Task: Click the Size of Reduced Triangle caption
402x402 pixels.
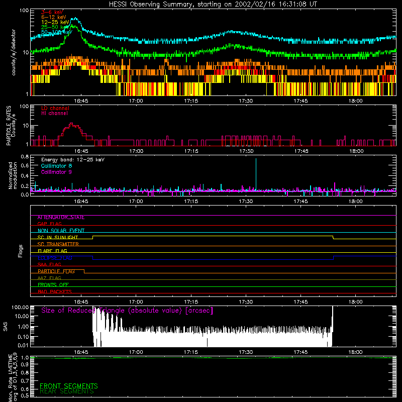Action: (x=127, y=311)
